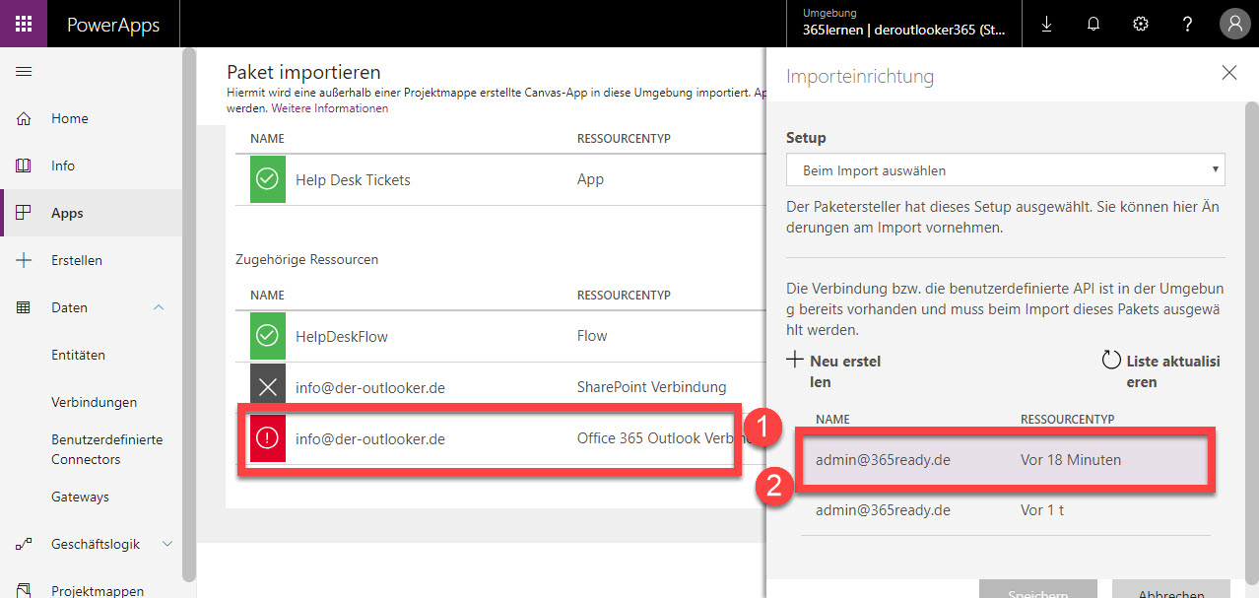Open the user account avatar

coord(1234,24)
